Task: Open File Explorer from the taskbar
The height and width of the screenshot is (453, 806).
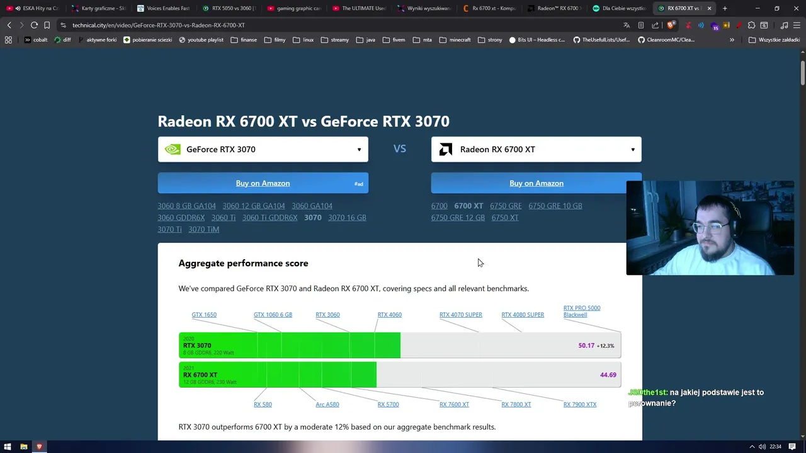Action: coord(24,447)
